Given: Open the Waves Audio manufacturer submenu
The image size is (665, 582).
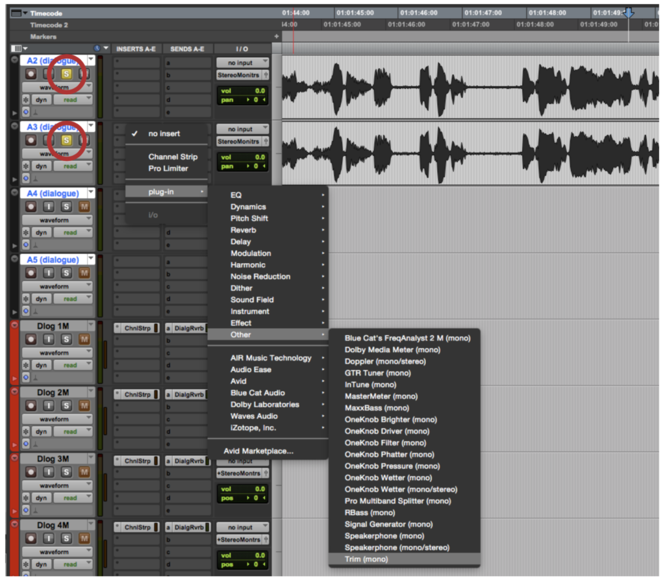Looking at the screenshot, I should coord(268,416).
